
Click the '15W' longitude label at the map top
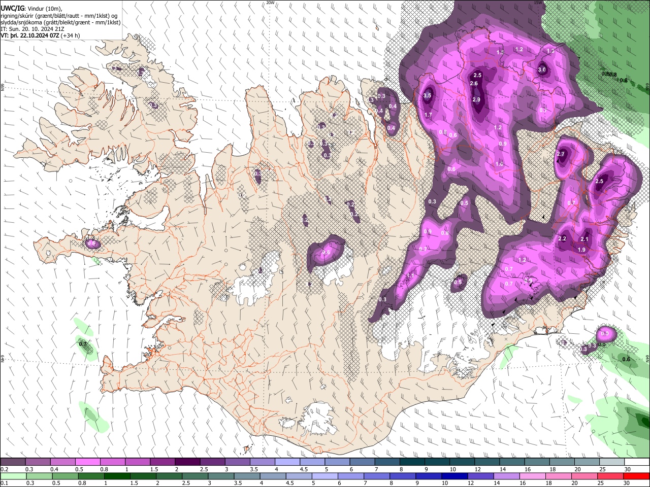pyautogui.click(x=538, y=3)
